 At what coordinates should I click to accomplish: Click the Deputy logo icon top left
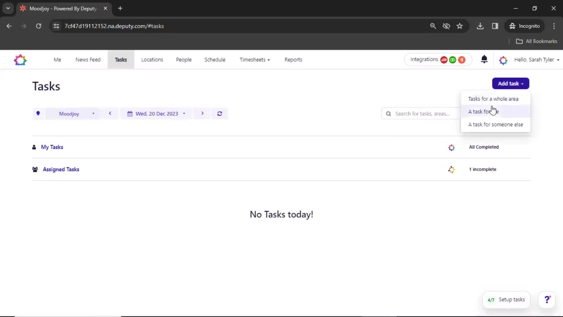pos(21,60)
